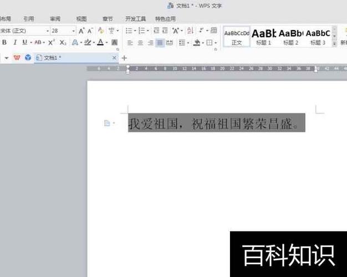Apply the 标题 3 style
Screen dimensions: 347x277
[318, 37]
